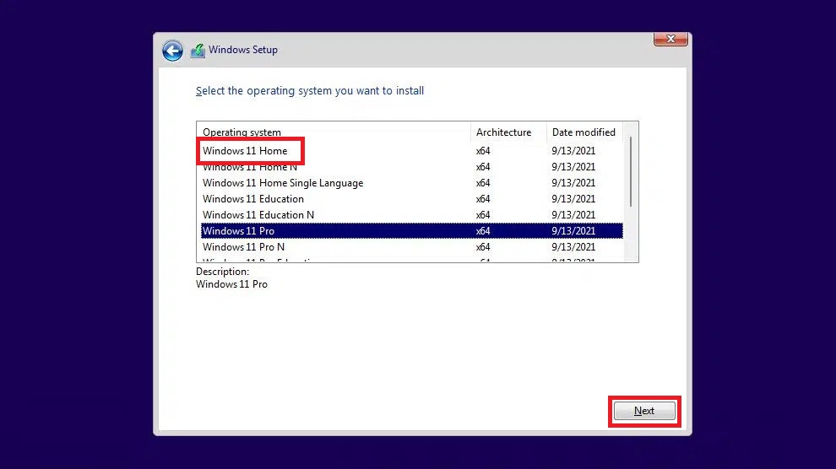Click the Next button
Screen dimensions: 836x469
point(644,411)
